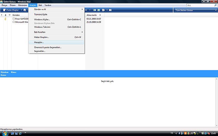Click the priority exclamation column header
This screenshot has width=218, height=136.
[x=2, y=15]
